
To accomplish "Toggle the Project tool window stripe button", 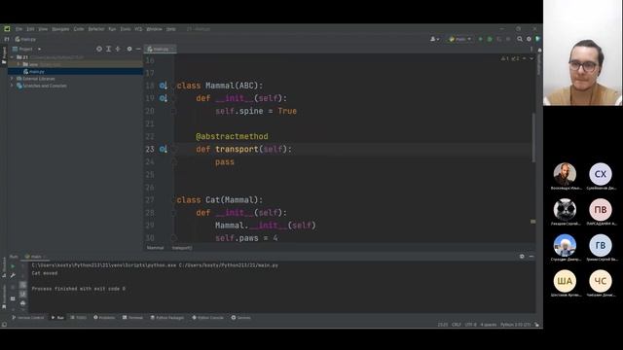I will [x=4, y=55].
